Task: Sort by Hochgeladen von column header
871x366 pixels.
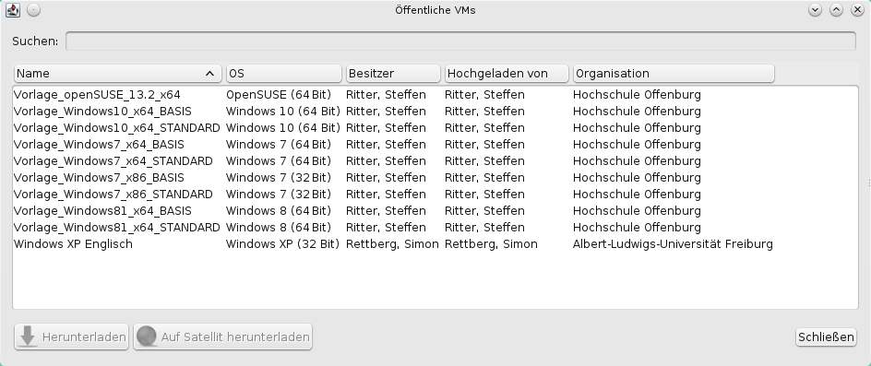Action: [507, 74]
